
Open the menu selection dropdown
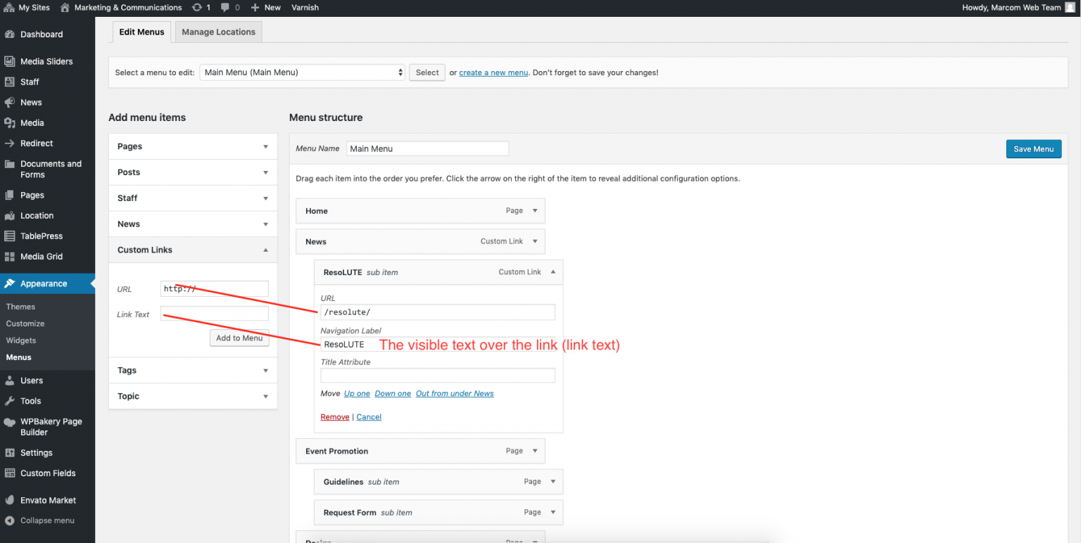tap(302, 72)
